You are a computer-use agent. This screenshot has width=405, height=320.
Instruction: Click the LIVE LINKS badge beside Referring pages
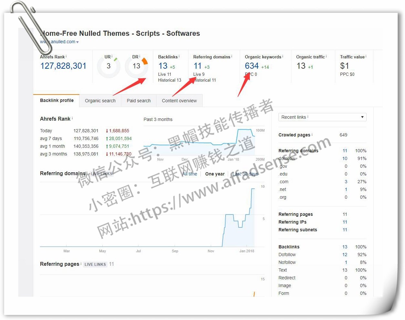pyautogui.click(x=95, y=264)
